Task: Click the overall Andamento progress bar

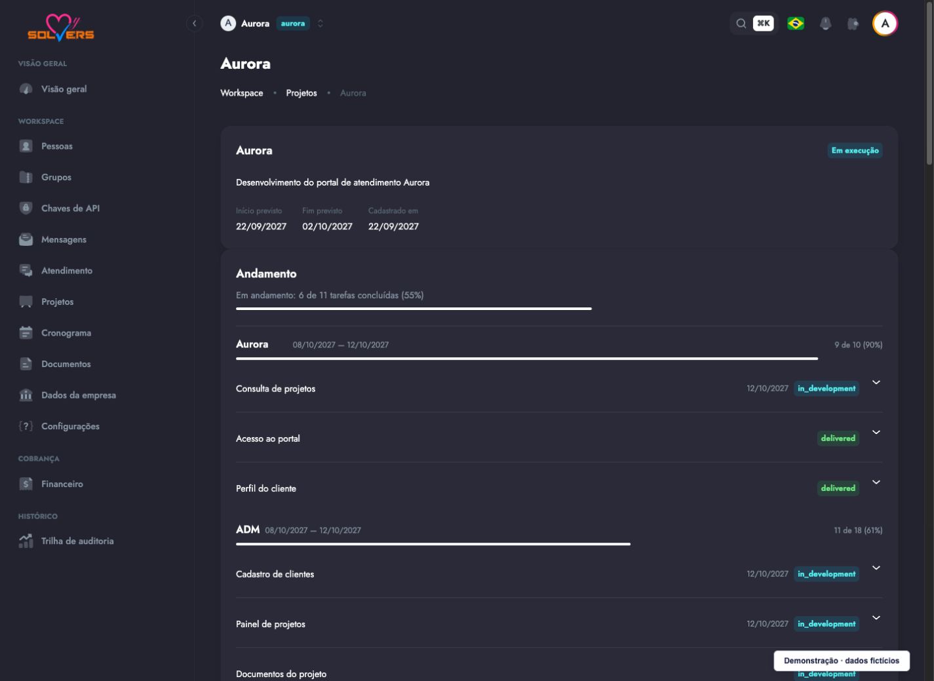Action: click(x=414, y=308)
